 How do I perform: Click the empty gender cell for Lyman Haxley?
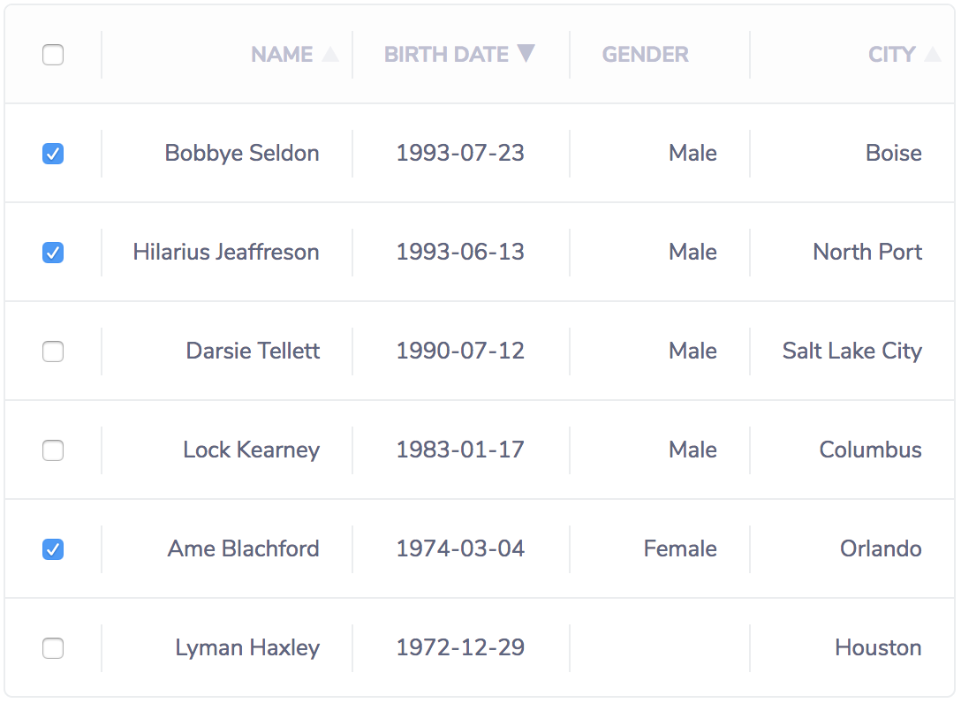660,648
